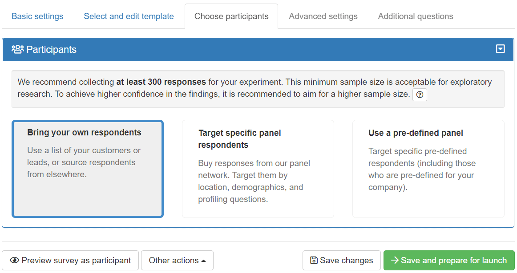The height and width of the screenshot is (273, 517).
Task: Click the Participants panel header title
Action: (51, 49)
